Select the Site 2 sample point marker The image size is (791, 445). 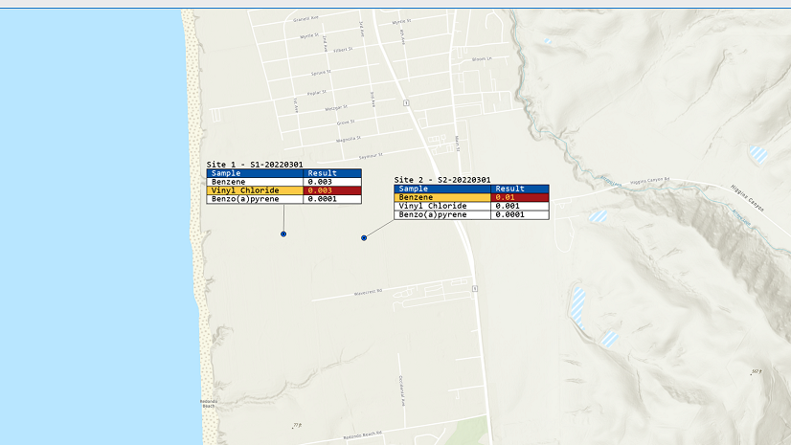pyautogui.click(x=364, y=238)
